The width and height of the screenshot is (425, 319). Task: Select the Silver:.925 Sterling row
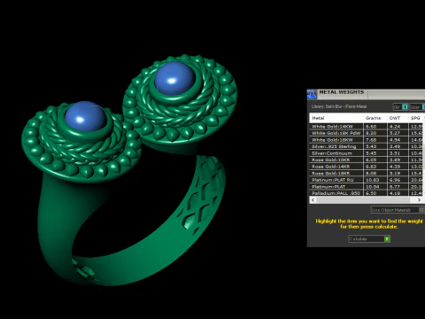[x=367, y=146]
